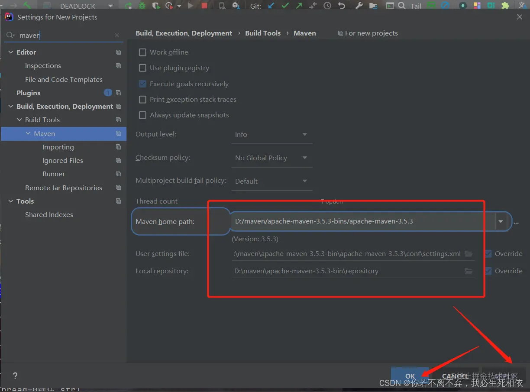Check Print exception stack traces
Screen dimensions: 530x392
coord(142,100)
